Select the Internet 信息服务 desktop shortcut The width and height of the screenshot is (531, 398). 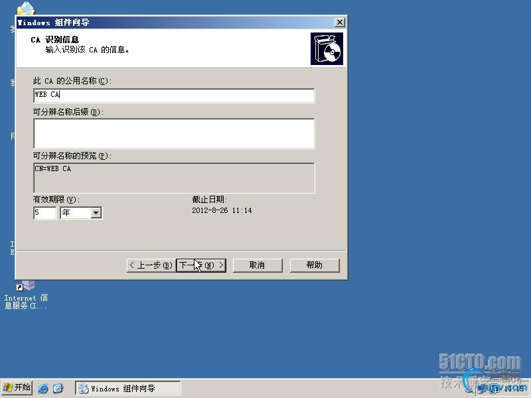(x=26, y=295)
